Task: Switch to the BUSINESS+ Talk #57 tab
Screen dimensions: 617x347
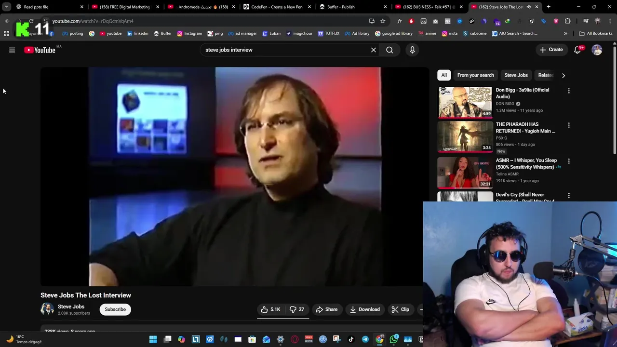Action: point(428,7)
